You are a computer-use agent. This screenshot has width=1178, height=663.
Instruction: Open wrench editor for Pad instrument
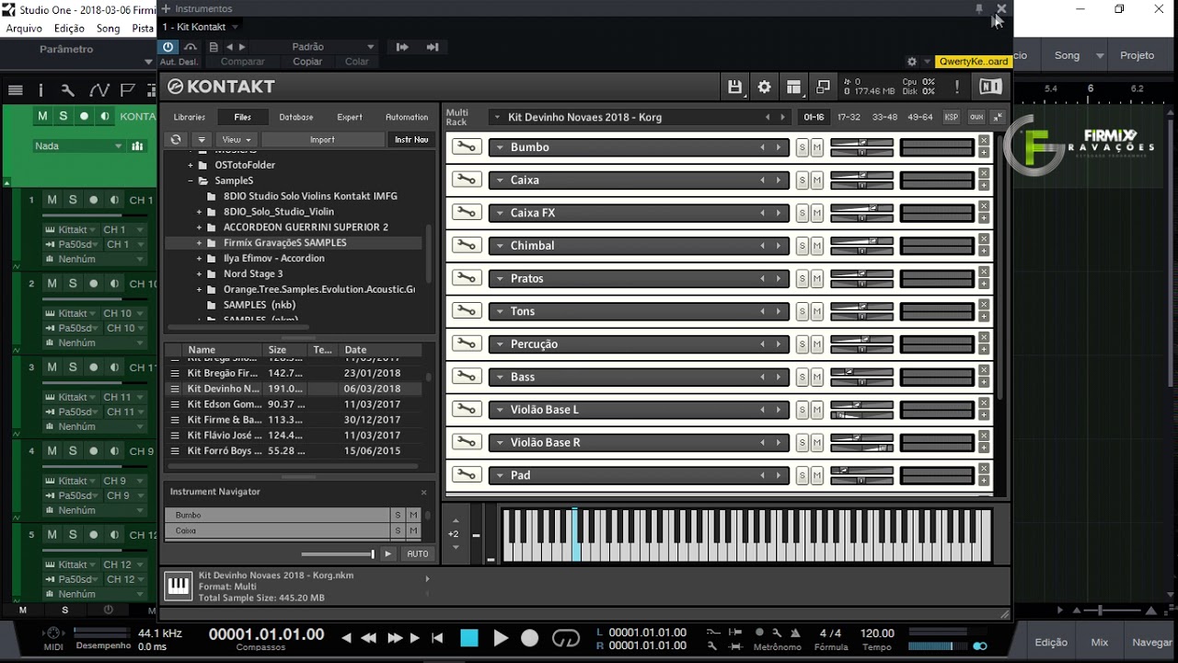pyautogui.click(x=467, y=475)
